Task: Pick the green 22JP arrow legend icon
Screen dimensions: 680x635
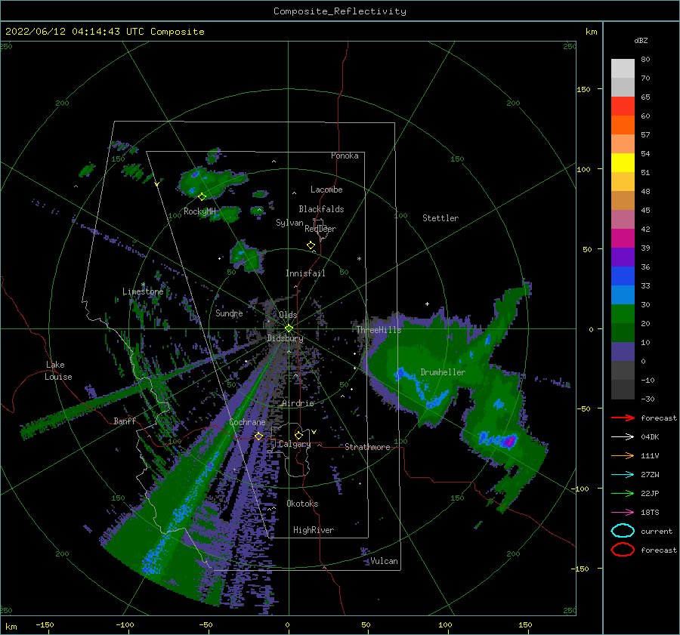Action: pyautogui.click(x=623, y=493)
